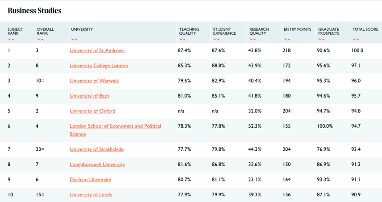Sort by Teaching Quality using its arrows
382x202 pixels.
click(183, 39)
